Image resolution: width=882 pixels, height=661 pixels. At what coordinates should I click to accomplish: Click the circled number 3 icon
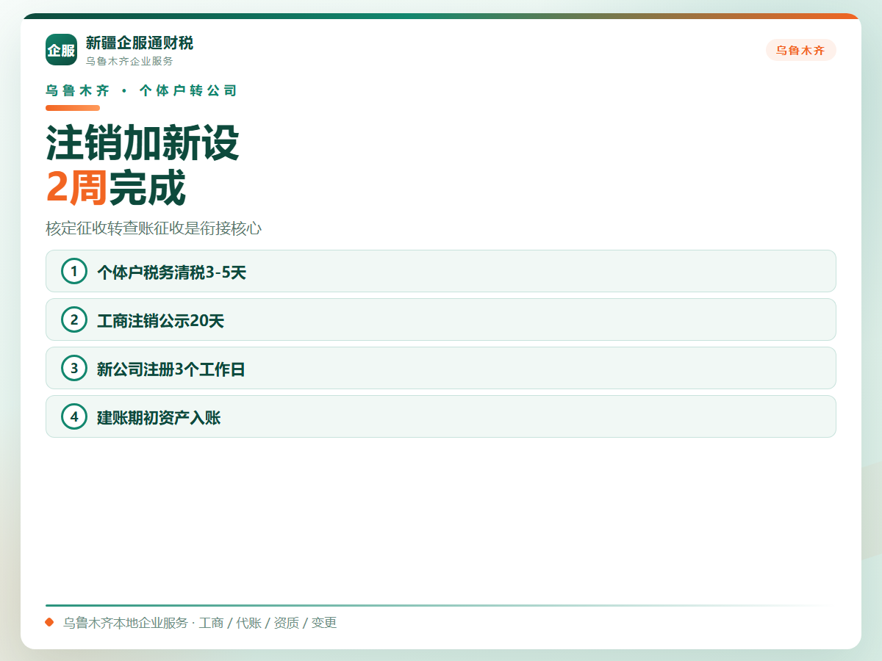point(74,368)
